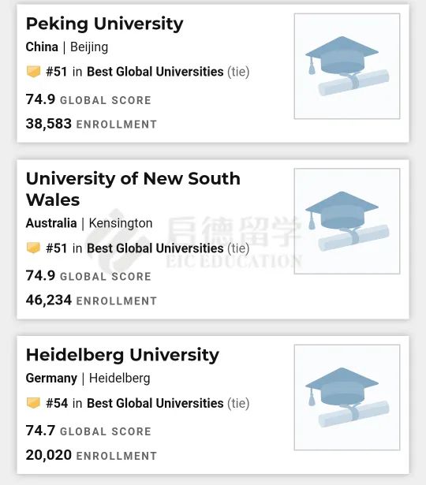Click Best Global Universities in the New South Wales card
This screenshot has width=426, height=485.
[155, 248]
